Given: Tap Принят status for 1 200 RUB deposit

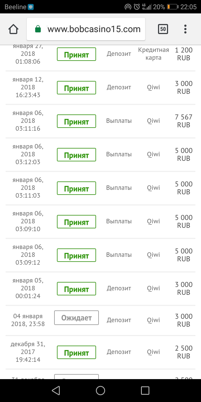Looking at the screenshot, I should [x=76, y=54].
